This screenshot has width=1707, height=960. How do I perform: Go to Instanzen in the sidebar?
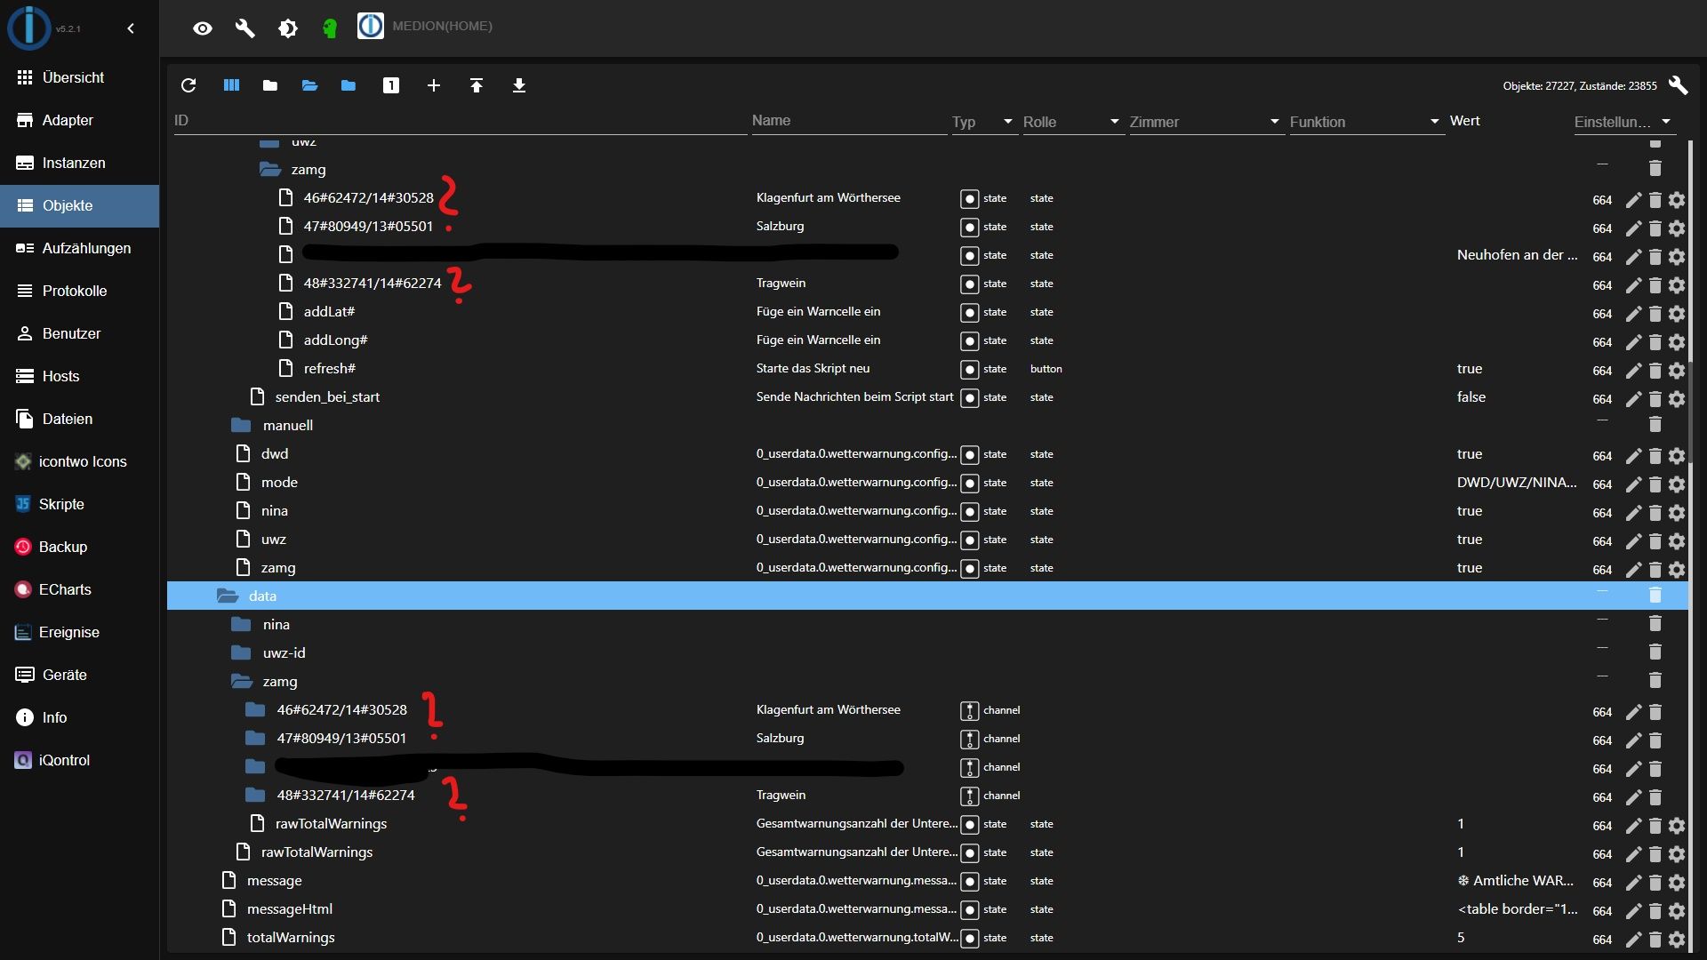point(80,163)
